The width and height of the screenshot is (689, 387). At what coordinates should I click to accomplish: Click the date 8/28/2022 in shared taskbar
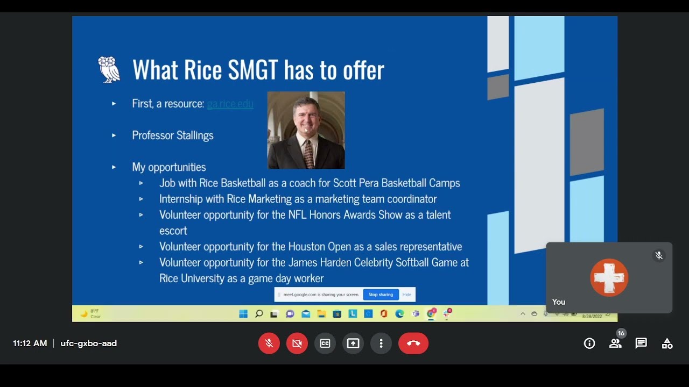[x=592, y=317]
